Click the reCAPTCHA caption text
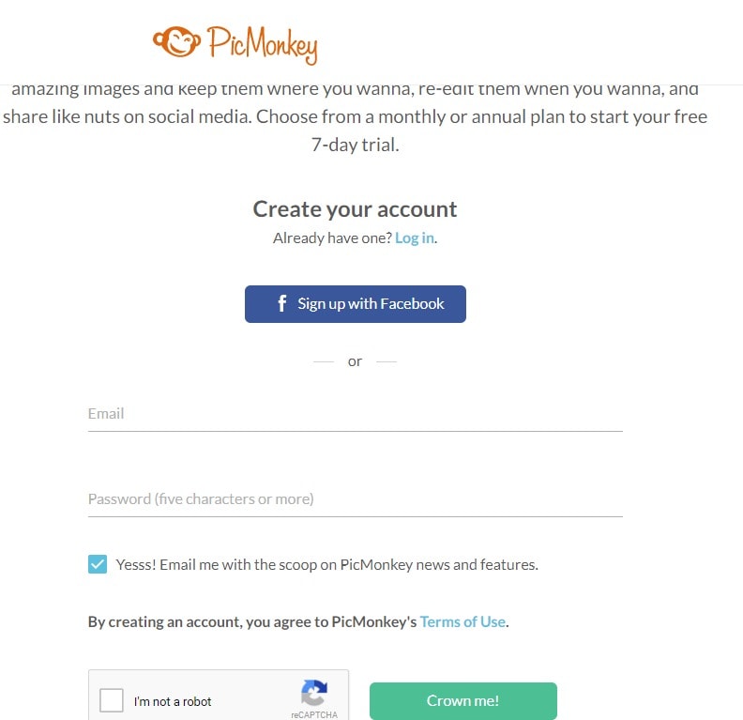Image resolution: width=743 pixels, height=720 pixels. click(x=314, y=714)
